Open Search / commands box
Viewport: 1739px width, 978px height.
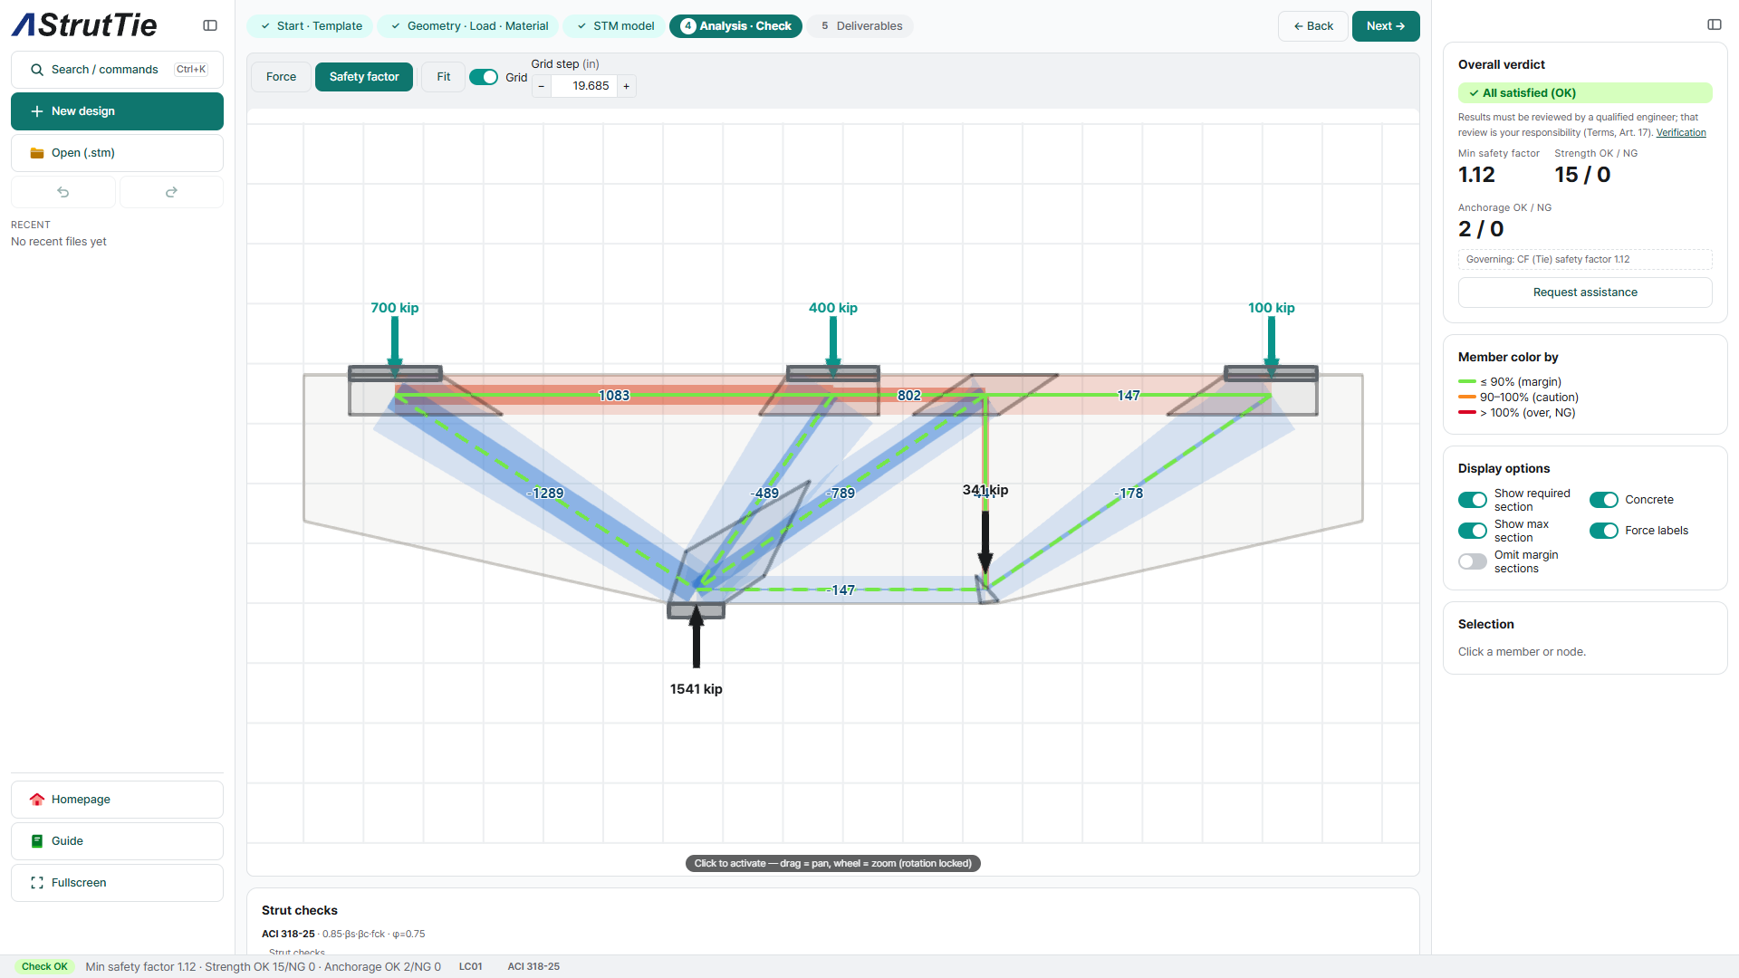(117, 70)
